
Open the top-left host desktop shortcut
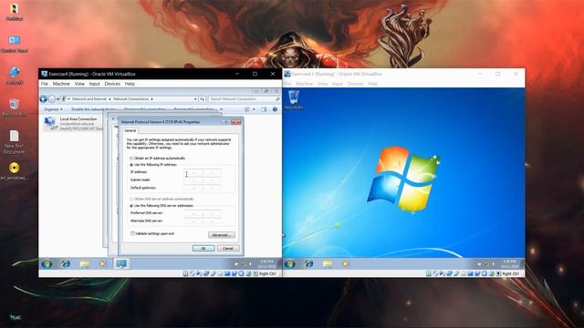[x=15, y=12]
